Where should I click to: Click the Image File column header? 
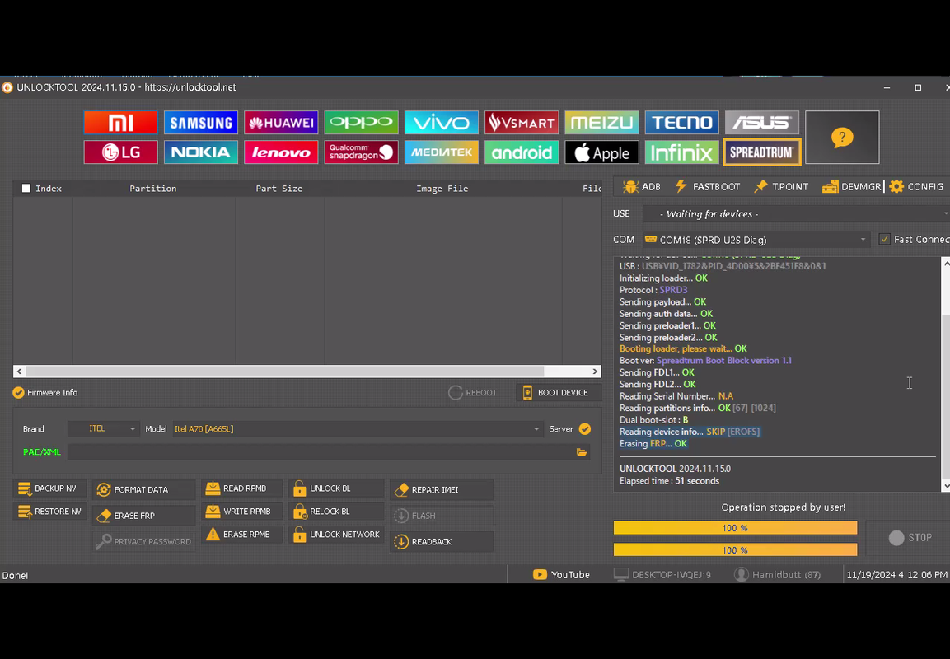click(x=442, y=189)
